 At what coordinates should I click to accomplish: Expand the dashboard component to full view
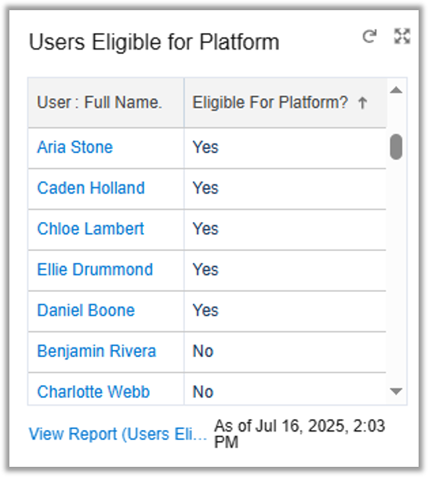tap(402, 36)
